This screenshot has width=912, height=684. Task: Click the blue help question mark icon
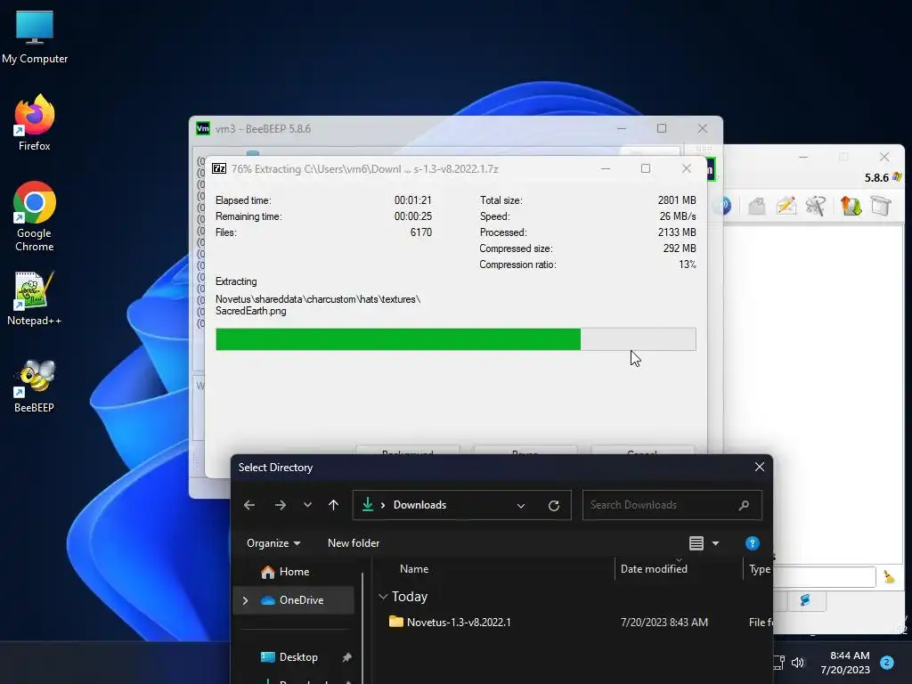(x=752, y=543)
